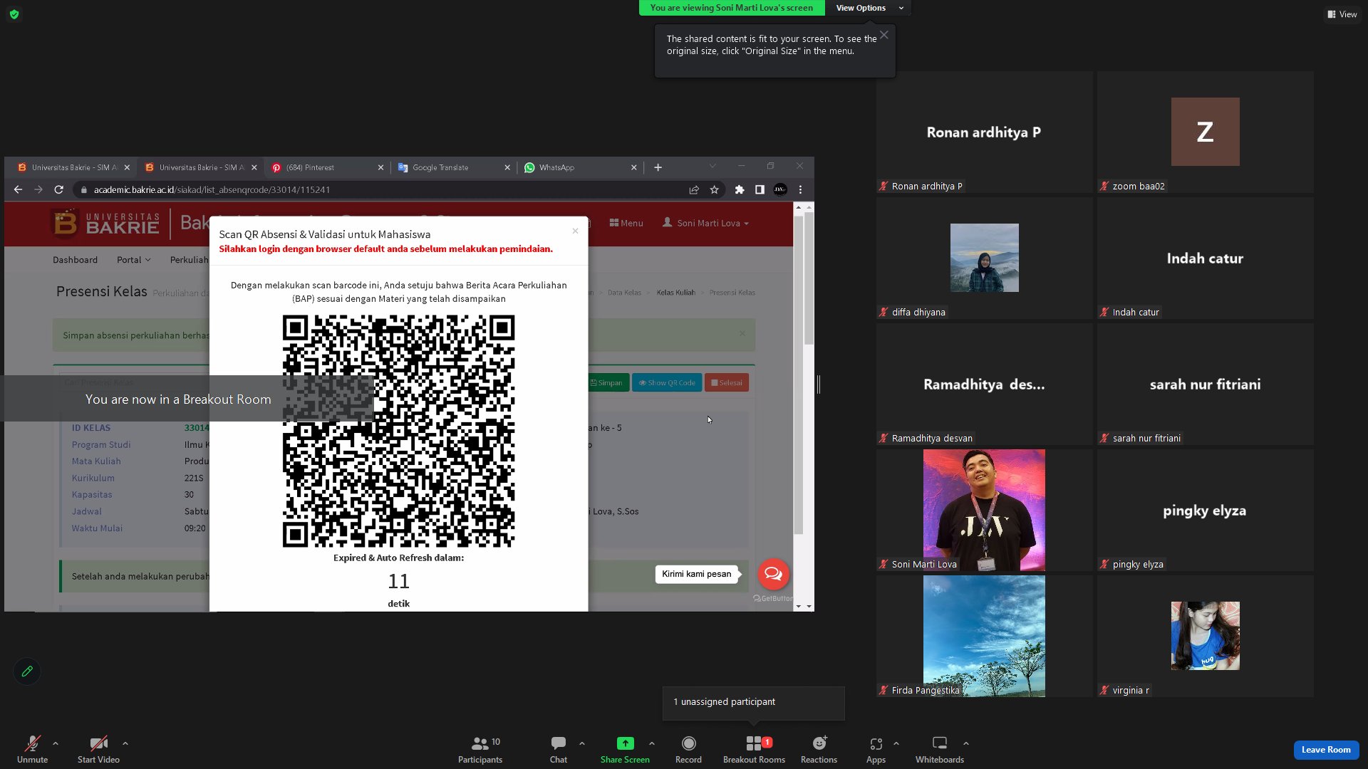
Task: Open a new browser tab
Action: point(658,167)
